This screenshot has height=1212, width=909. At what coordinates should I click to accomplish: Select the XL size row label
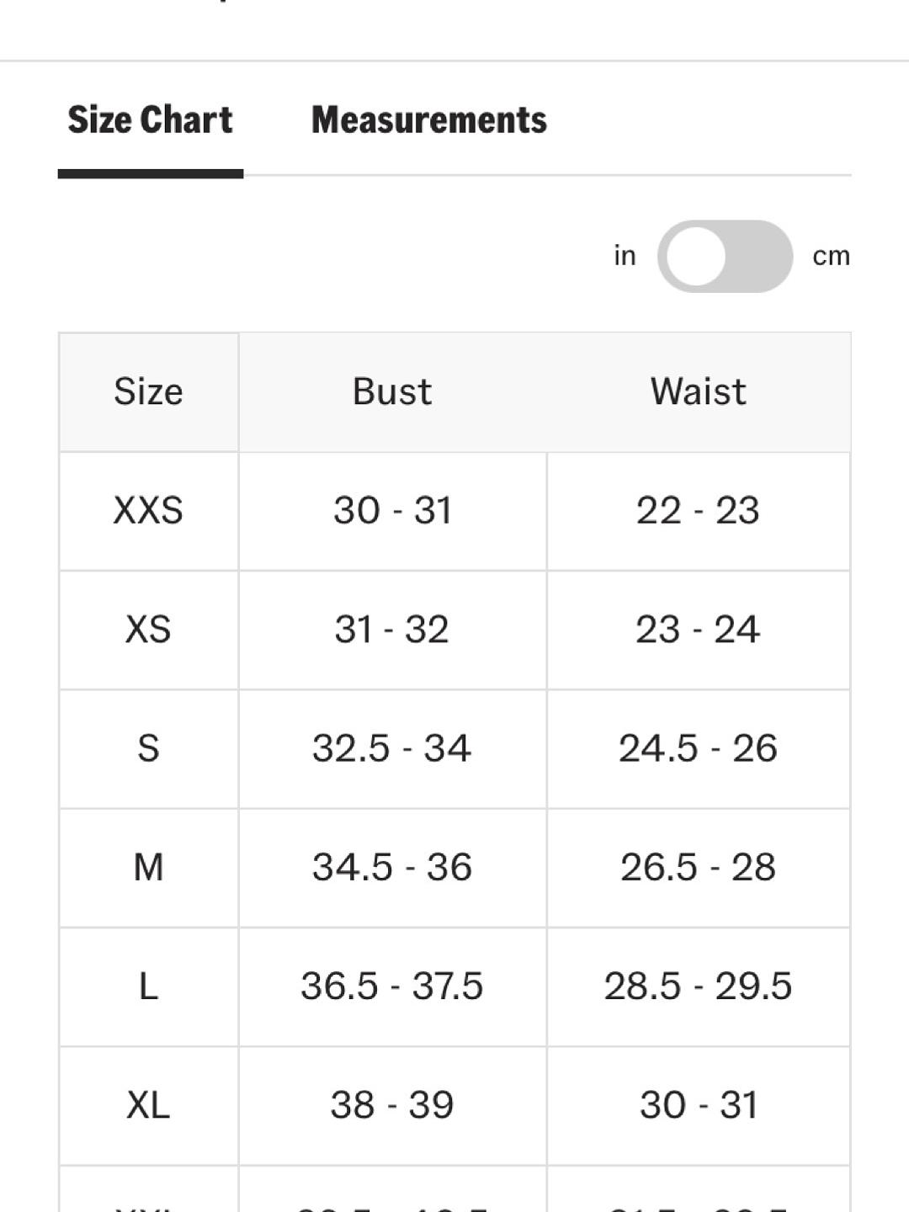click(148, 1105)
